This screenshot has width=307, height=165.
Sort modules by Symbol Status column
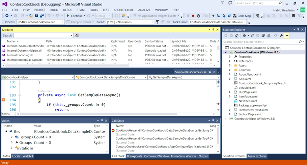154,41
